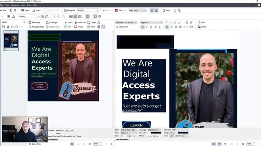Click the Undo arrow in top toolbar

(x=104, y=10)
